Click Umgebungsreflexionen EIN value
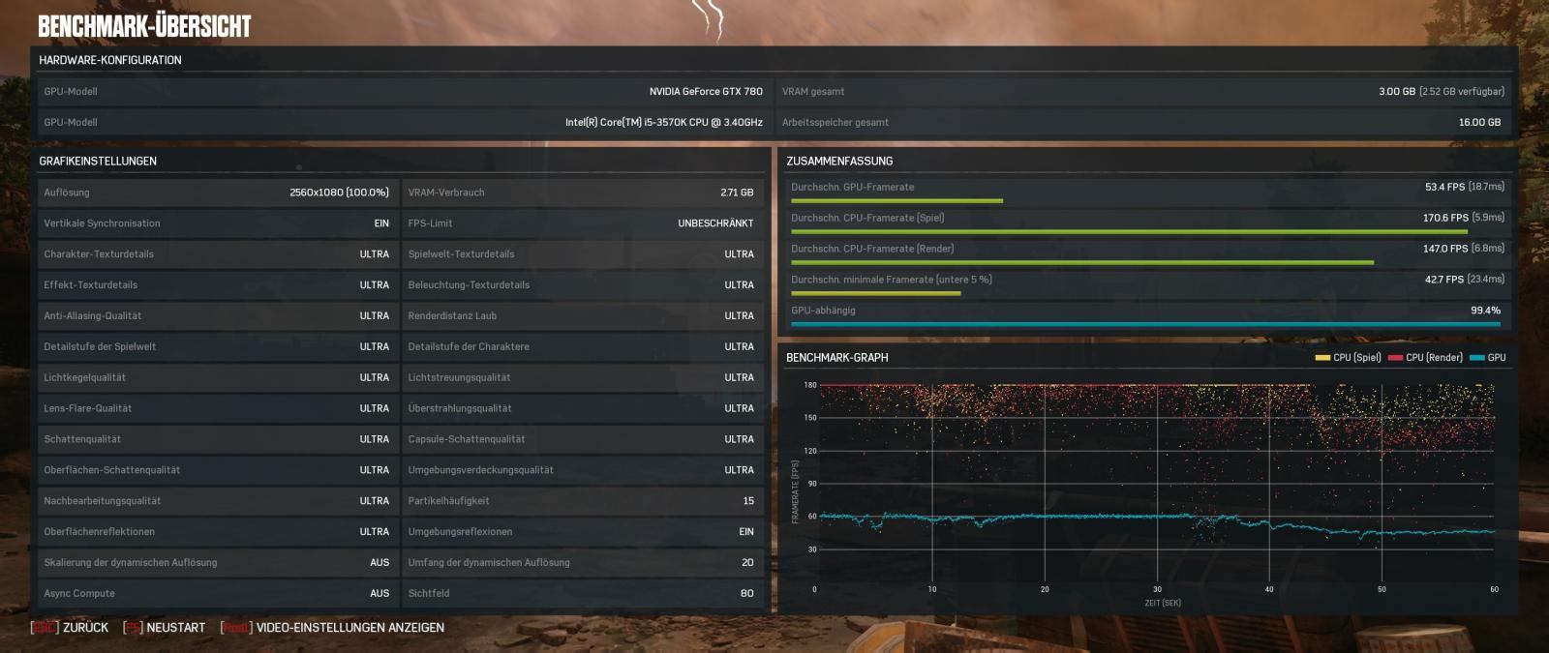Image resolution: width=1549 pixels, height=653 pixels. [x=746, y=532]
